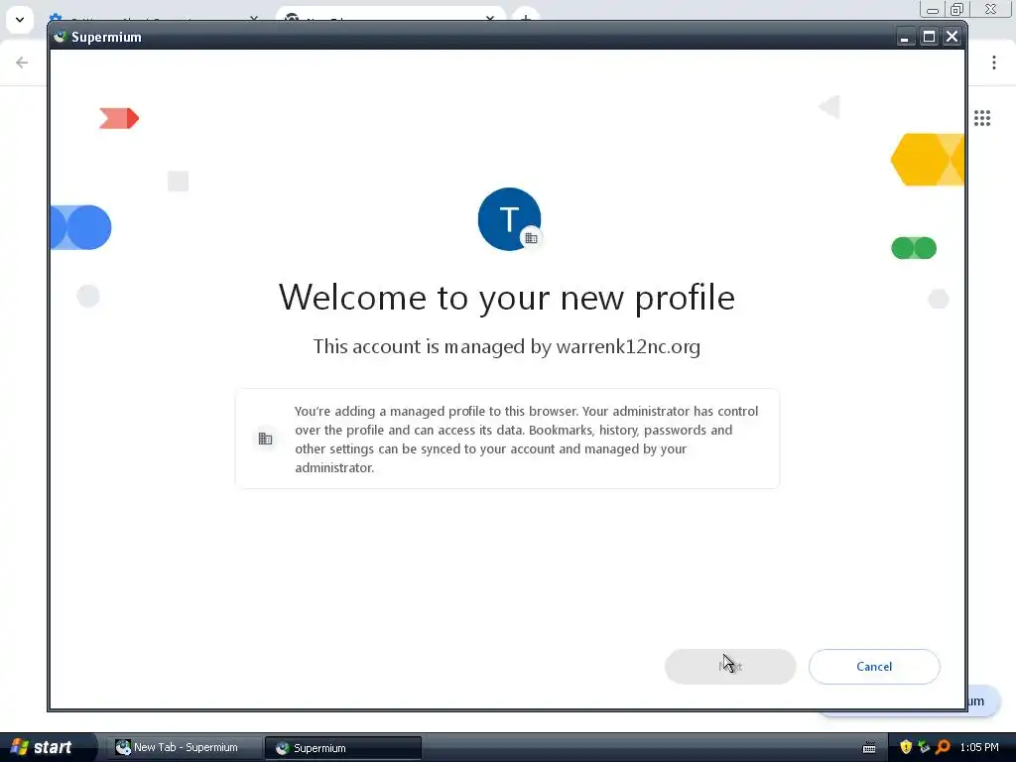Click the Supermium logo in dialog title bar

coord(61,37)
